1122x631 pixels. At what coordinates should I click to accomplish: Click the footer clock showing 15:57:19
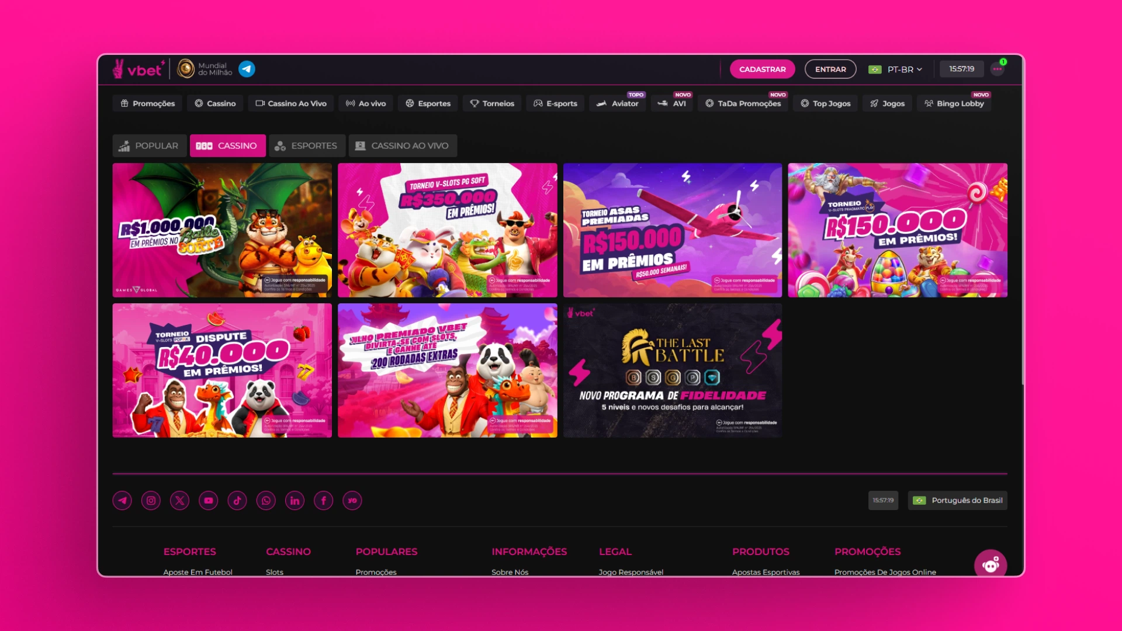point(883,501)
